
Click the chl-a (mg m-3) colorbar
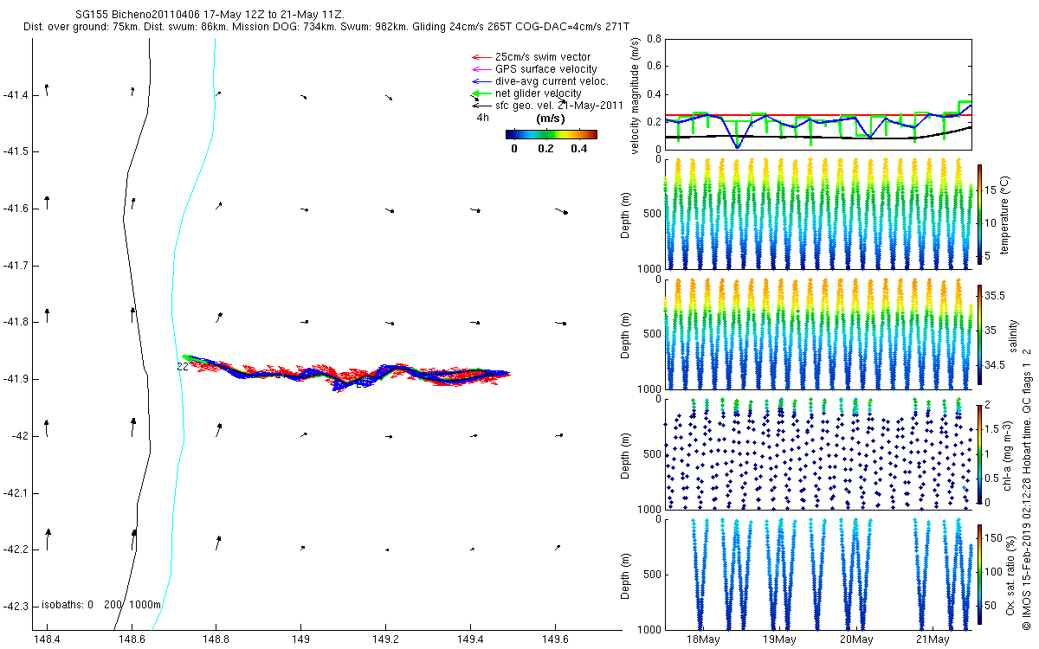point(980,453)
